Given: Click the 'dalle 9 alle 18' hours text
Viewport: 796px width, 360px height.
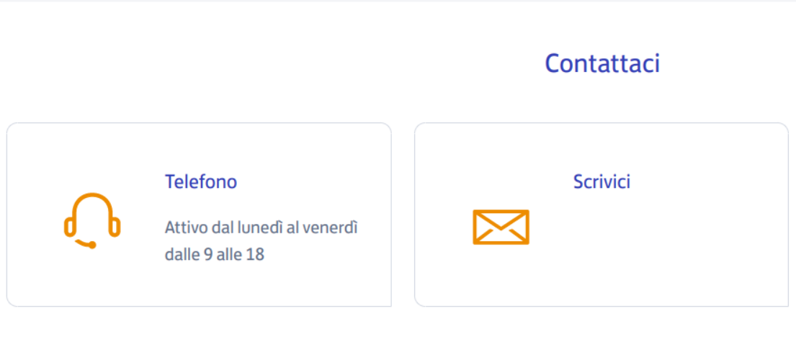Looking at the screenshot, I should click(x=215, y=254).
